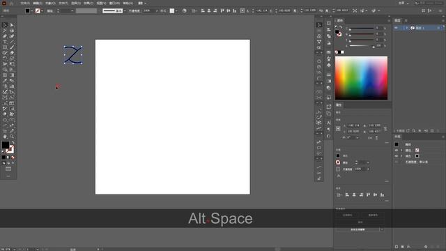Open the fill color dropdown in control bar

(x=32, y=11)
